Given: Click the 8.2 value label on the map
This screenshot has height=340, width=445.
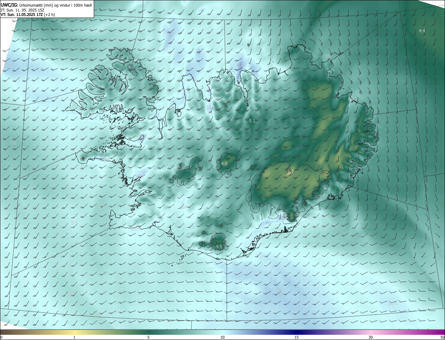Looking at the screenshot, I should point(351,99).
